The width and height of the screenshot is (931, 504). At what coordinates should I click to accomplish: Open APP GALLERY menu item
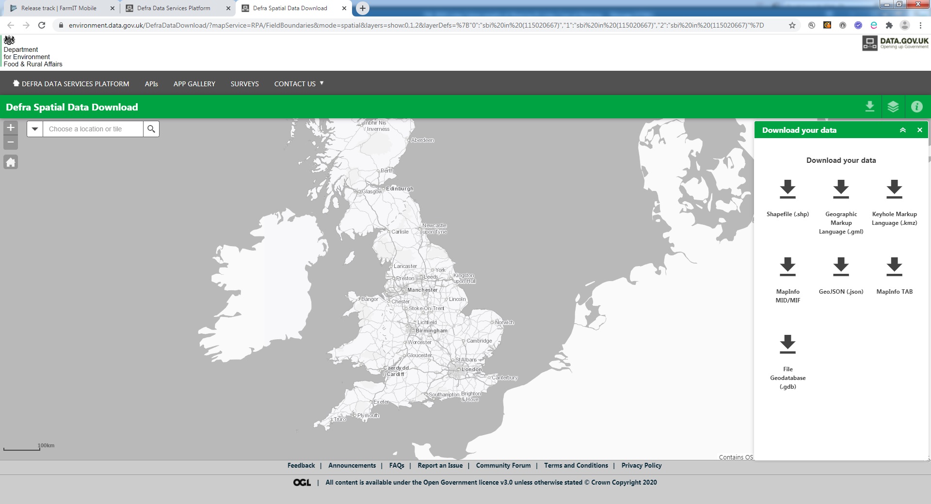tap(194, 84)
